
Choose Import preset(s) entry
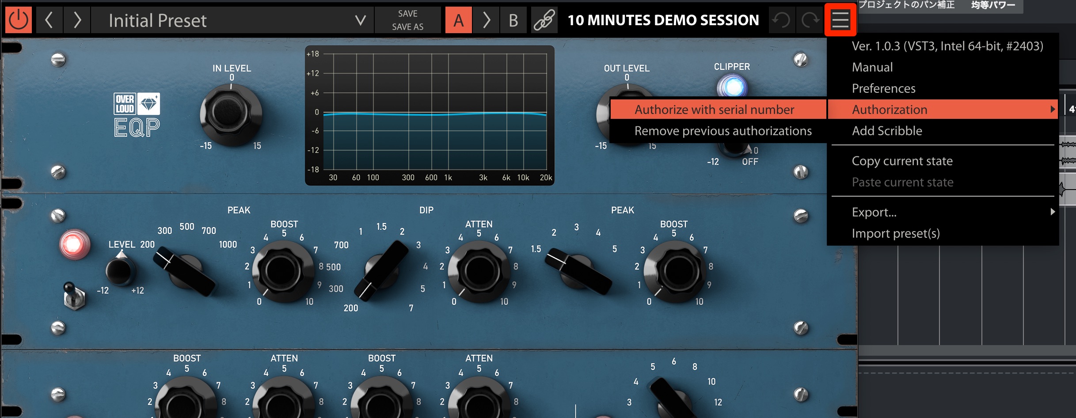[943, 233]
